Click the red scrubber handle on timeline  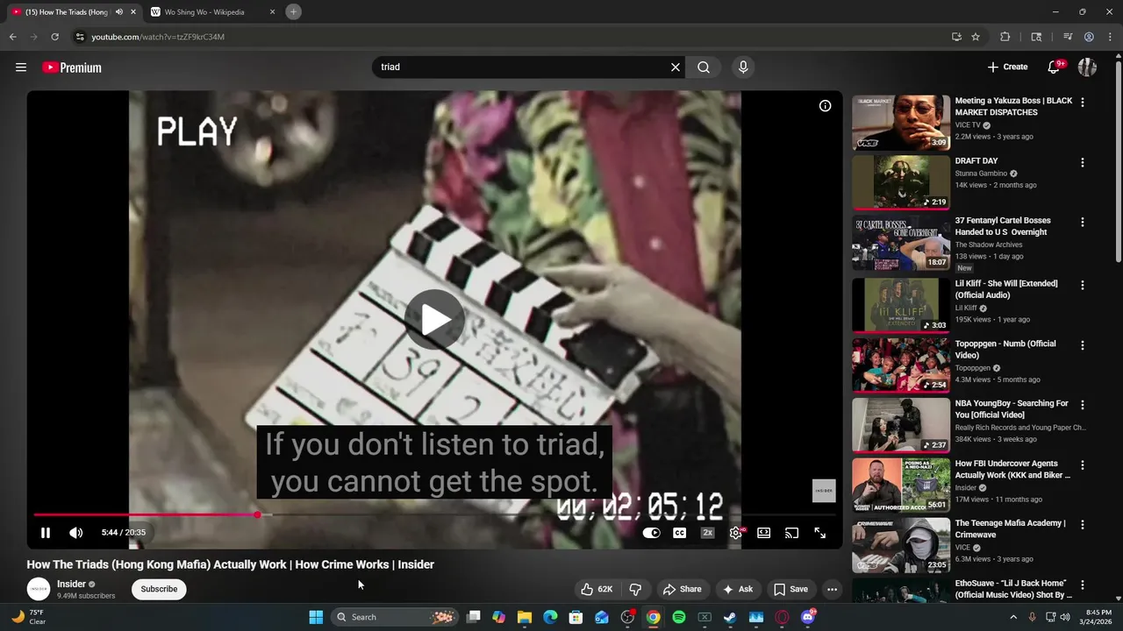[257, 514]
